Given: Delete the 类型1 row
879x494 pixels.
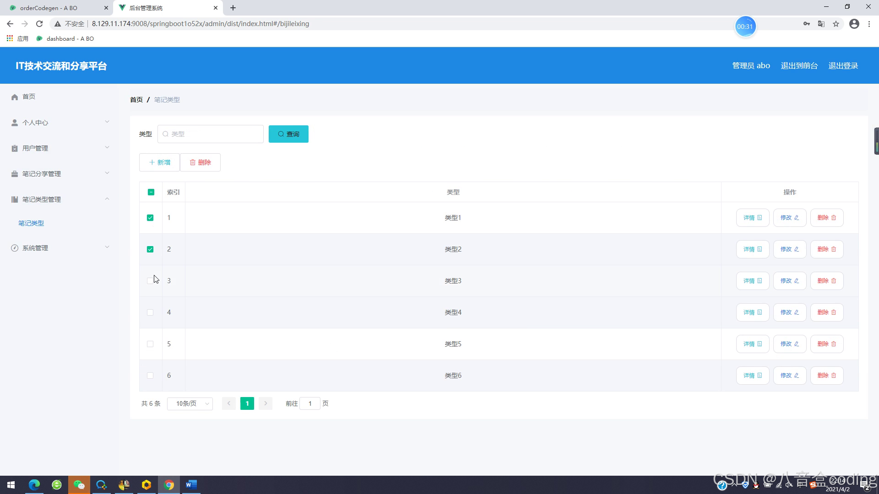Looking at the screenshot, I should 827,218.
